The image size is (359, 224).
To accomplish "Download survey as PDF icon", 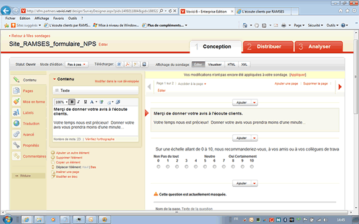I will [128, 64].
